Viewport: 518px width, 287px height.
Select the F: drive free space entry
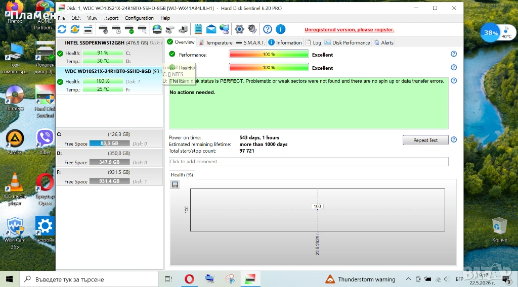click(109, 177)
